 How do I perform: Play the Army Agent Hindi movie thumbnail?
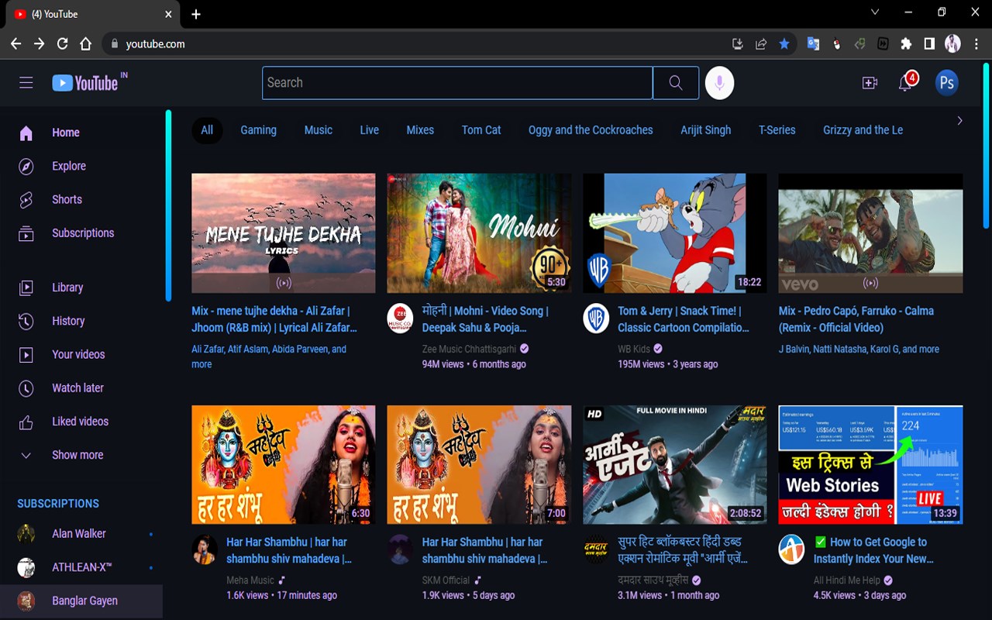pos(675,464)
